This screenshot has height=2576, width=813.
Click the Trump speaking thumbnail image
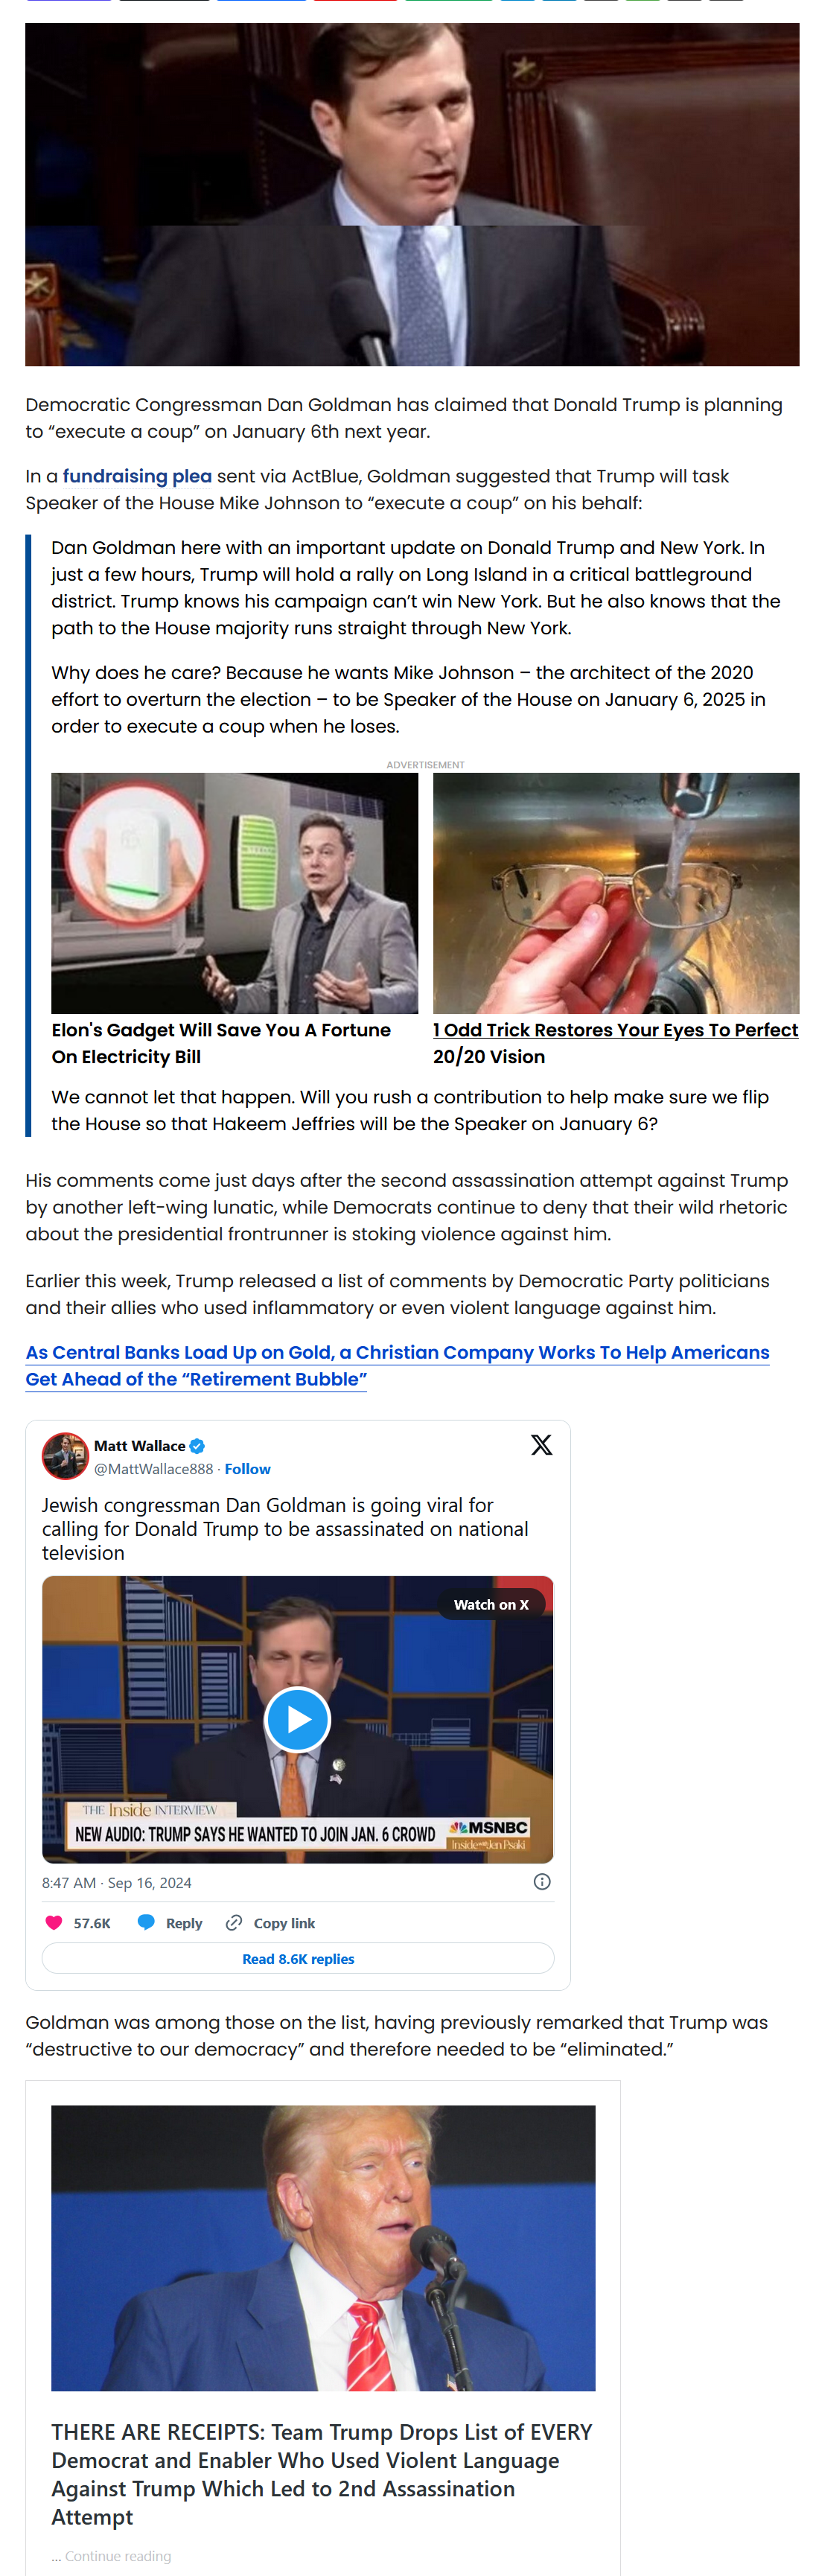click(x=323, y=2247)
